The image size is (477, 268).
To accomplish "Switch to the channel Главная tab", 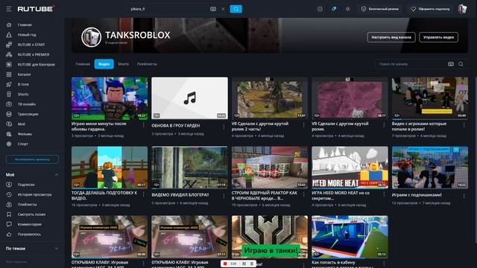I will [83, 64].
